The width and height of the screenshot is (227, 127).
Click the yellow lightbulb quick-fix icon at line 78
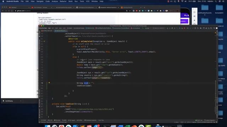click(x=49, y=83)
